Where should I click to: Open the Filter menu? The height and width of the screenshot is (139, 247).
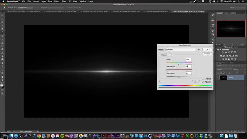pyautogui.click(x=64, y=2)
